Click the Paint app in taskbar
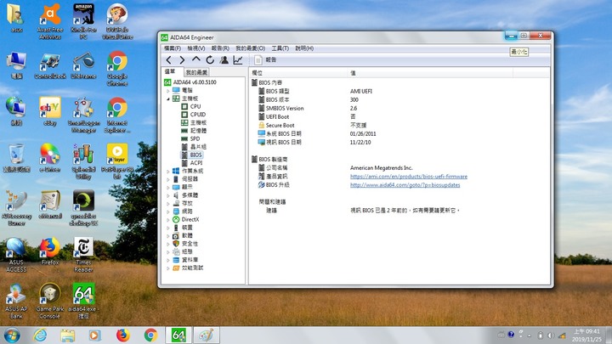Viewport: 612px width, 344px height. pos(207,335)
